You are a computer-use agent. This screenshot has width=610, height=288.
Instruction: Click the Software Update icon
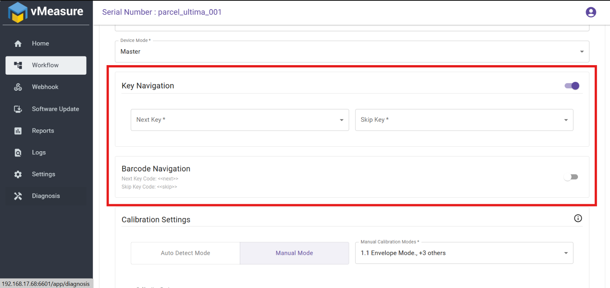point(18,109)
